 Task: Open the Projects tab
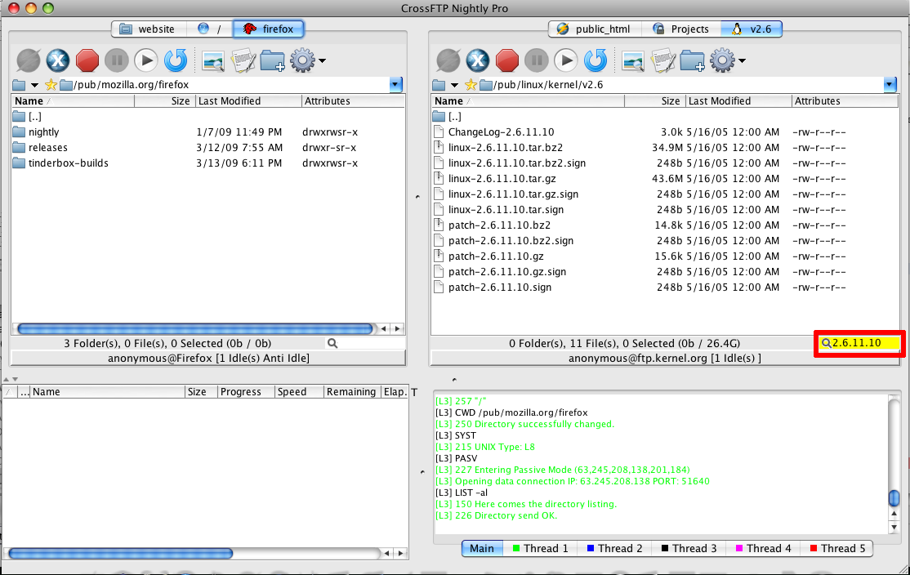[x=681, y=29]
